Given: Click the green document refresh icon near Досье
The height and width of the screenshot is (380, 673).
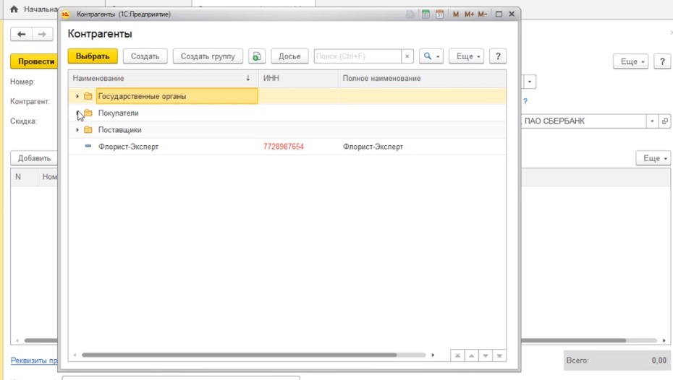Looking at the screenshot, I should coord(257,56).
